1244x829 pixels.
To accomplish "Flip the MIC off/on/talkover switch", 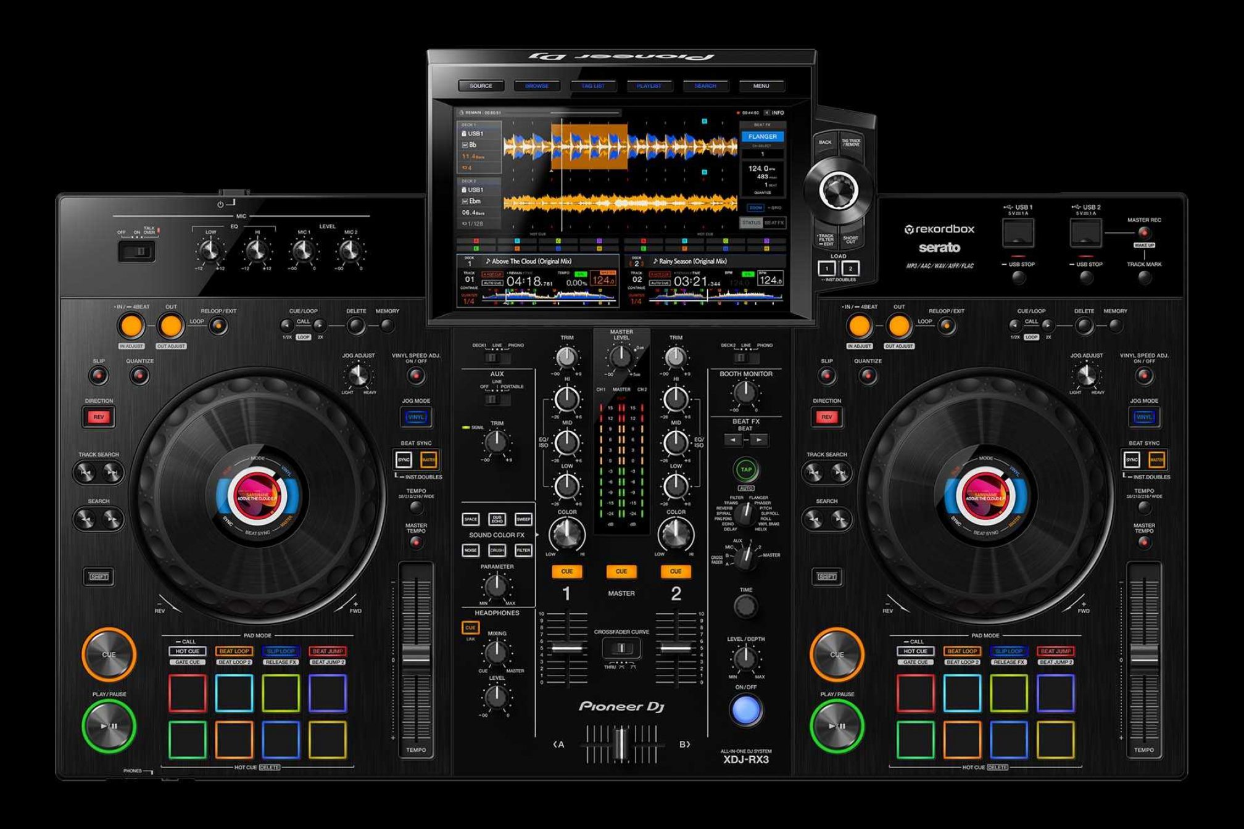I will pyautogui.click(x=136, y=252).
